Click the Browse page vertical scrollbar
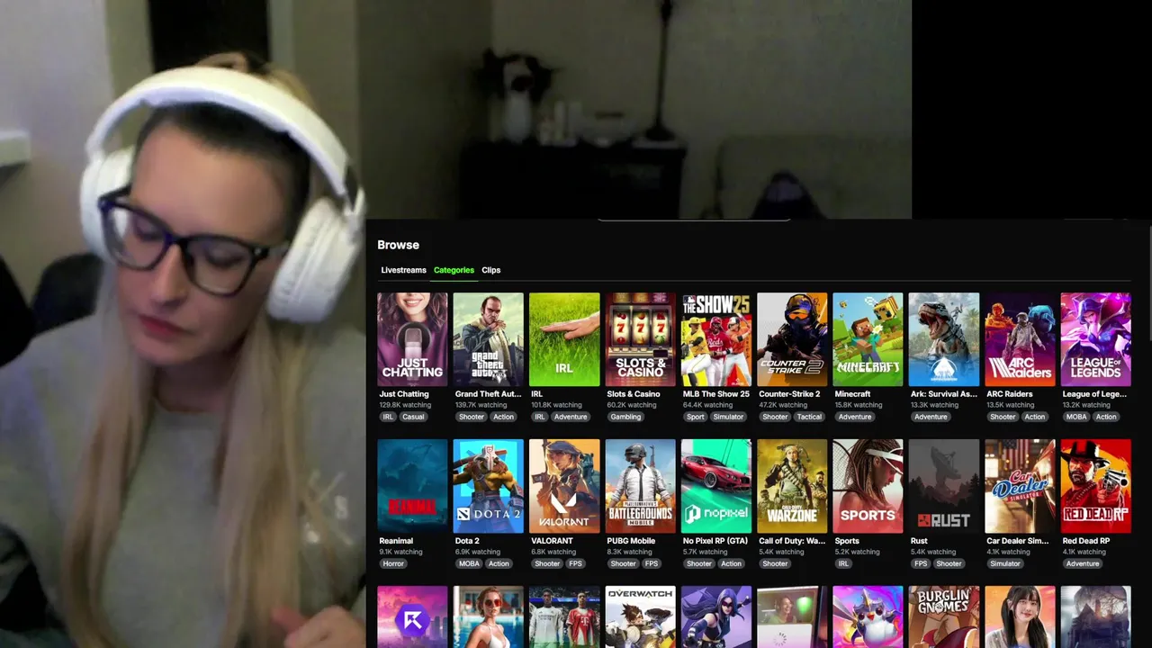 (1149, 283)
